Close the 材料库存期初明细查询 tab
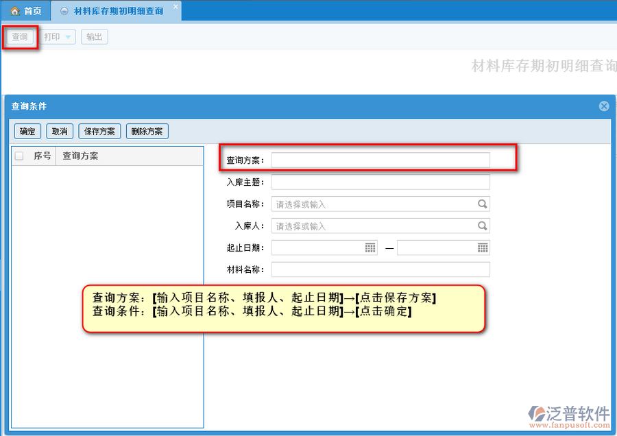The width and height of the screenshot is (617, 436). pyautogui.click(x=176, y=6)
